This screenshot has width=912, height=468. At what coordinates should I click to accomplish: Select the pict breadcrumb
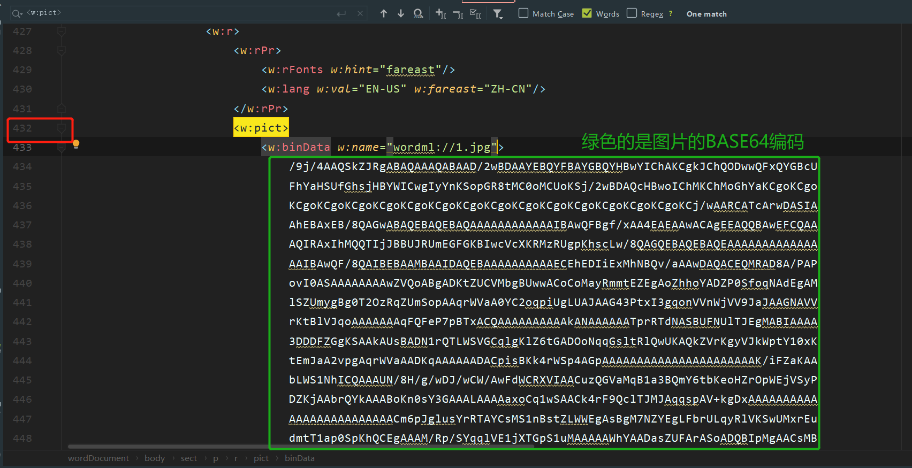coord(261,458)
